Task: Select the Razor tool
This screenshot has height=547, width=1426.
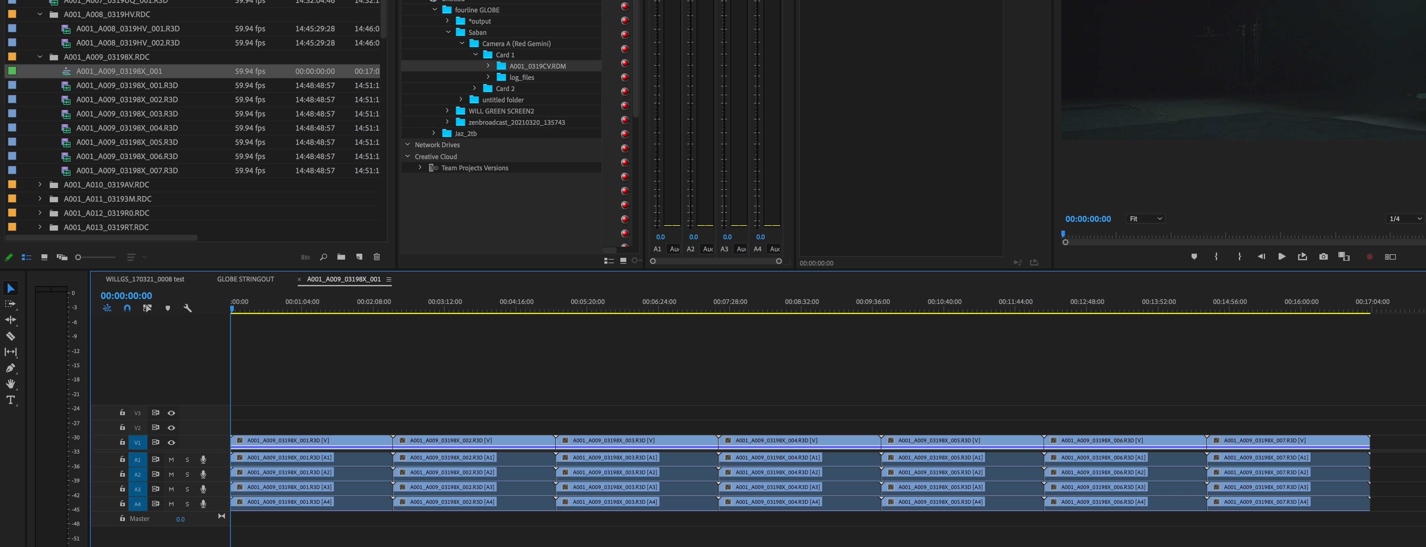Action: (11, 336)
